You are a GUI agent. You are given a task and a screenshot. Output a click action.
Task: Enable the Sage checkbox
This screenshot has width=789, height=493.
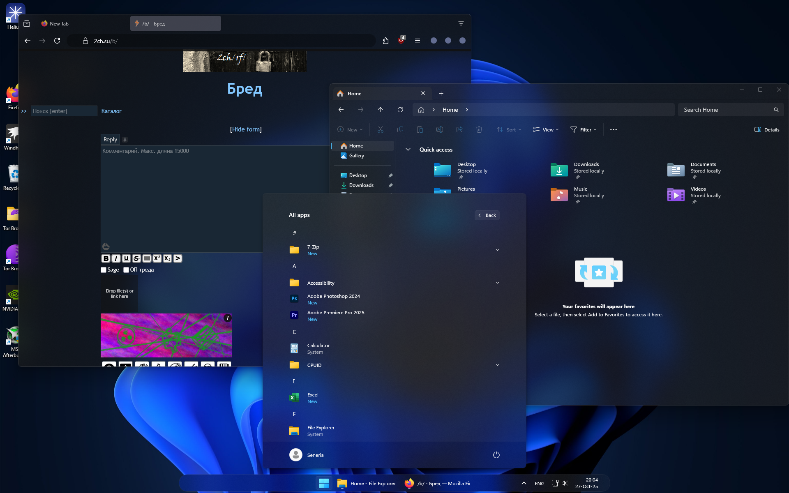click(104, 270)
